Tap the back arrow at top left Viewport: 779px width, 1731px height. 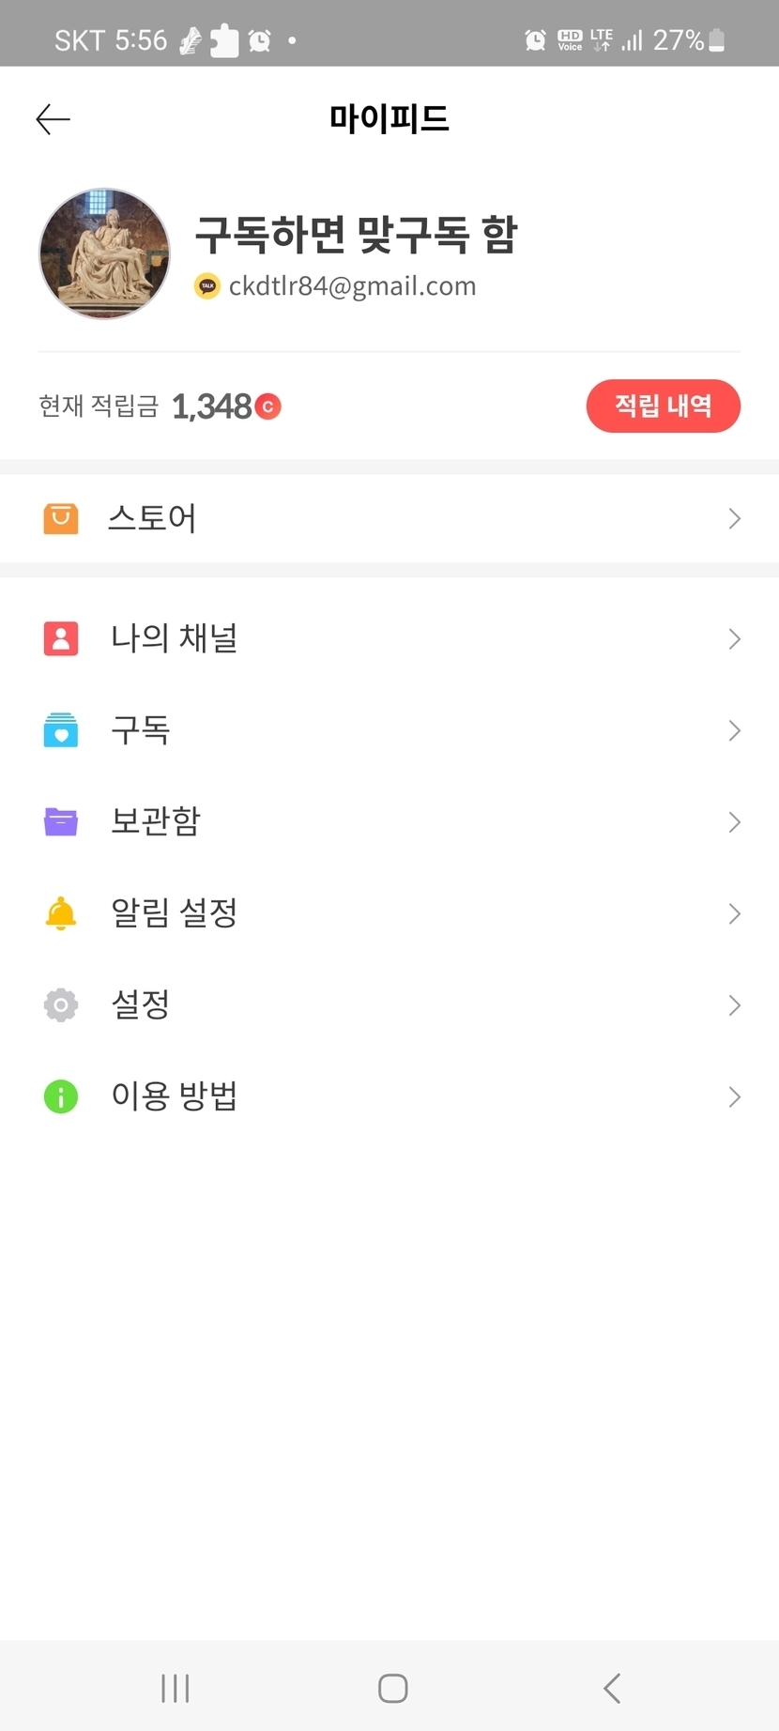coord(53,119)
